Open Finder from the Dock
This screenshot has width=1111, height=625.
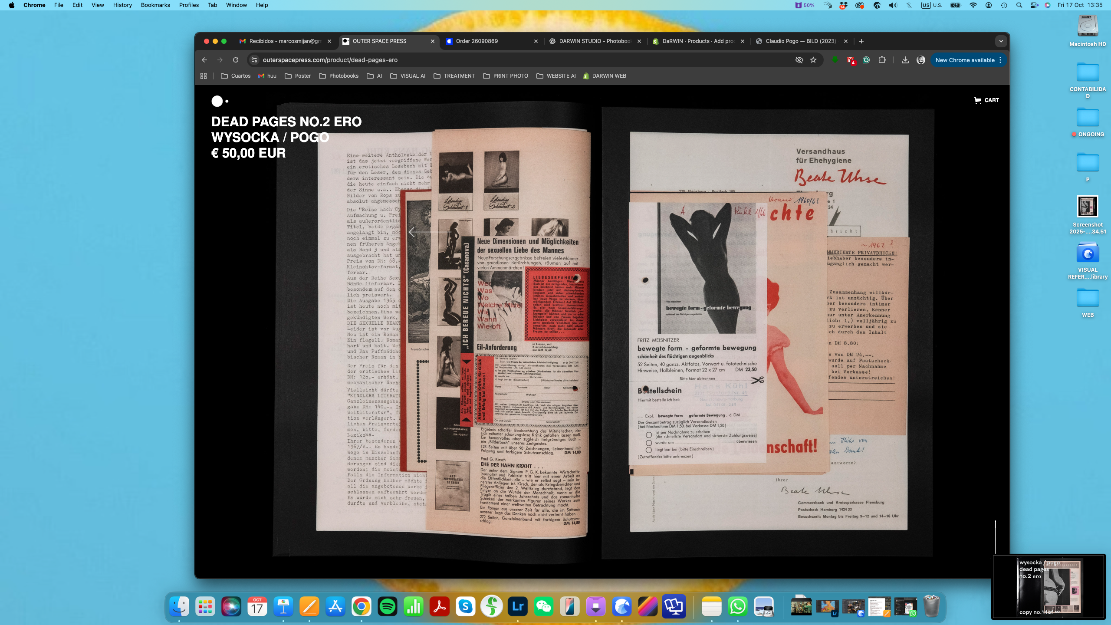click(179, 606)
